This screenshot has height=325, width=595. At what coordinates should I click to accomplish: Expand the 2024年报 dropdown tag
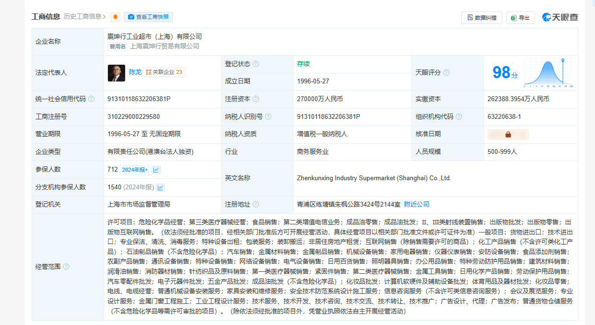[x=135, y=170]
